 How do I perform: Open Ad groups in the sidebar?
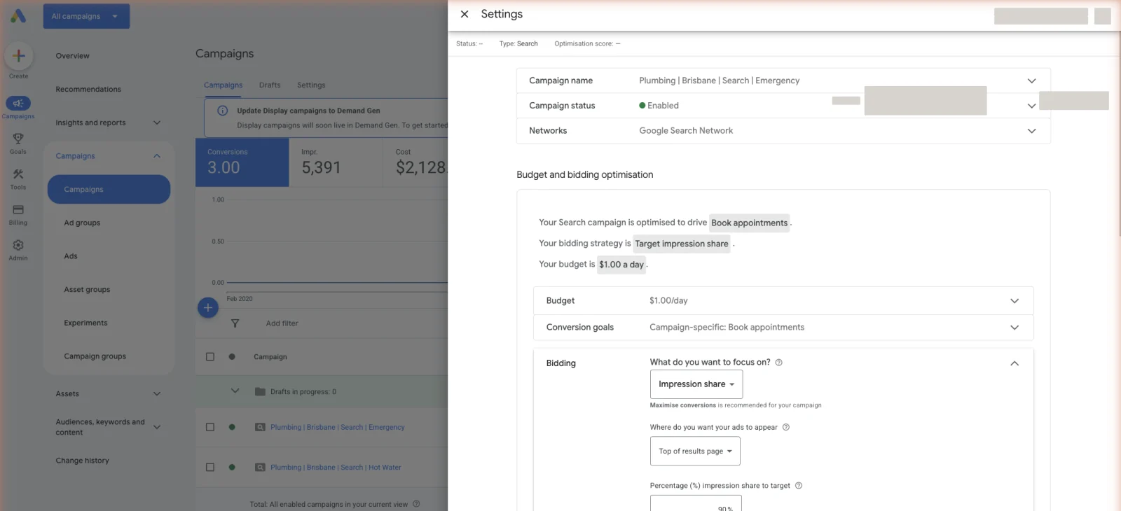82,223
